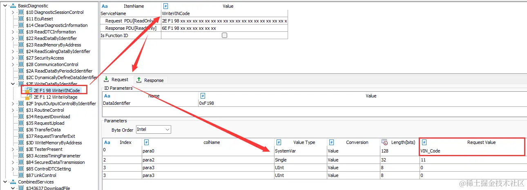Select $84 SecuredDataTransmission in the tree
This screenshot has height=190, width=527.
(55, 162)
